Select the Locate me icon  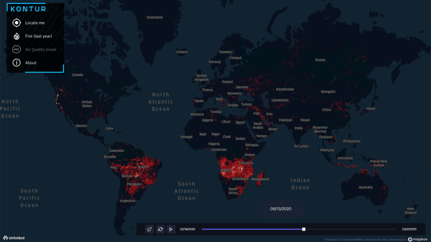(x=16, y=23)
